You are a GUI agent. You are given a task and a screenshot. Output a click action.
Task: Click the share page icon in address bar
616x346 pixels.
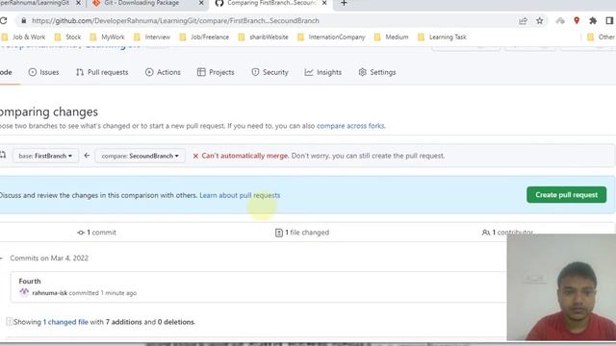[x=523, y=21]
